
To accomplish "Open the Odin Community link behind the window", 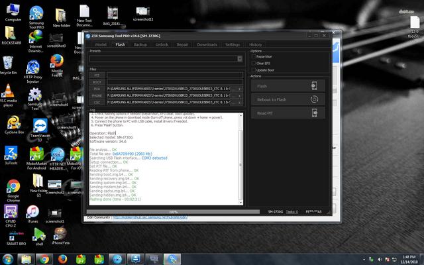I will click(x=150, y=217).
